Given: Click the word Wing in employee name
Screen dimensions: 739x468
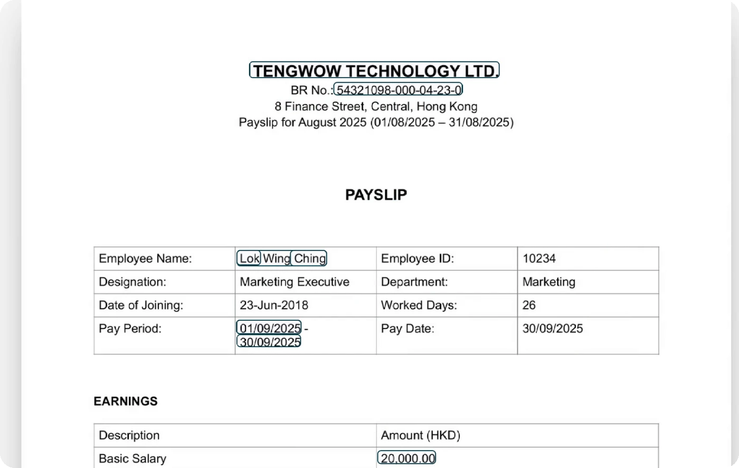Looking at the screenshot, I should point(277,258).
